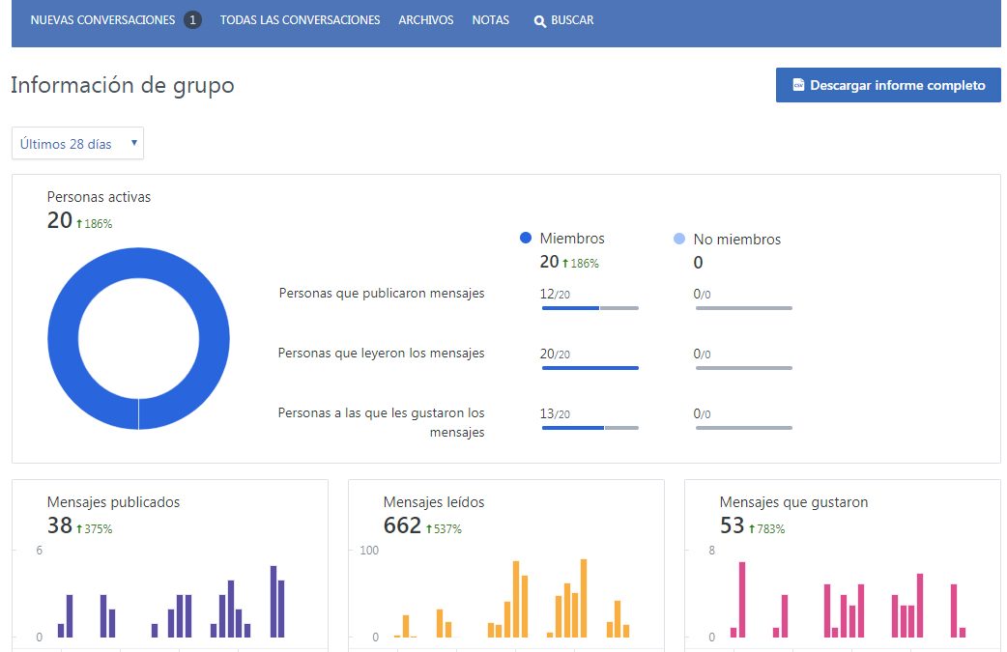Click the green arrow beside Personas activas

(x=79, y=224)
